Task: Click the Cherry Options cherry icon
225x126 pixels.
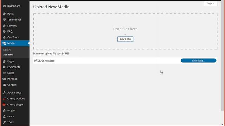Action: 4,99
